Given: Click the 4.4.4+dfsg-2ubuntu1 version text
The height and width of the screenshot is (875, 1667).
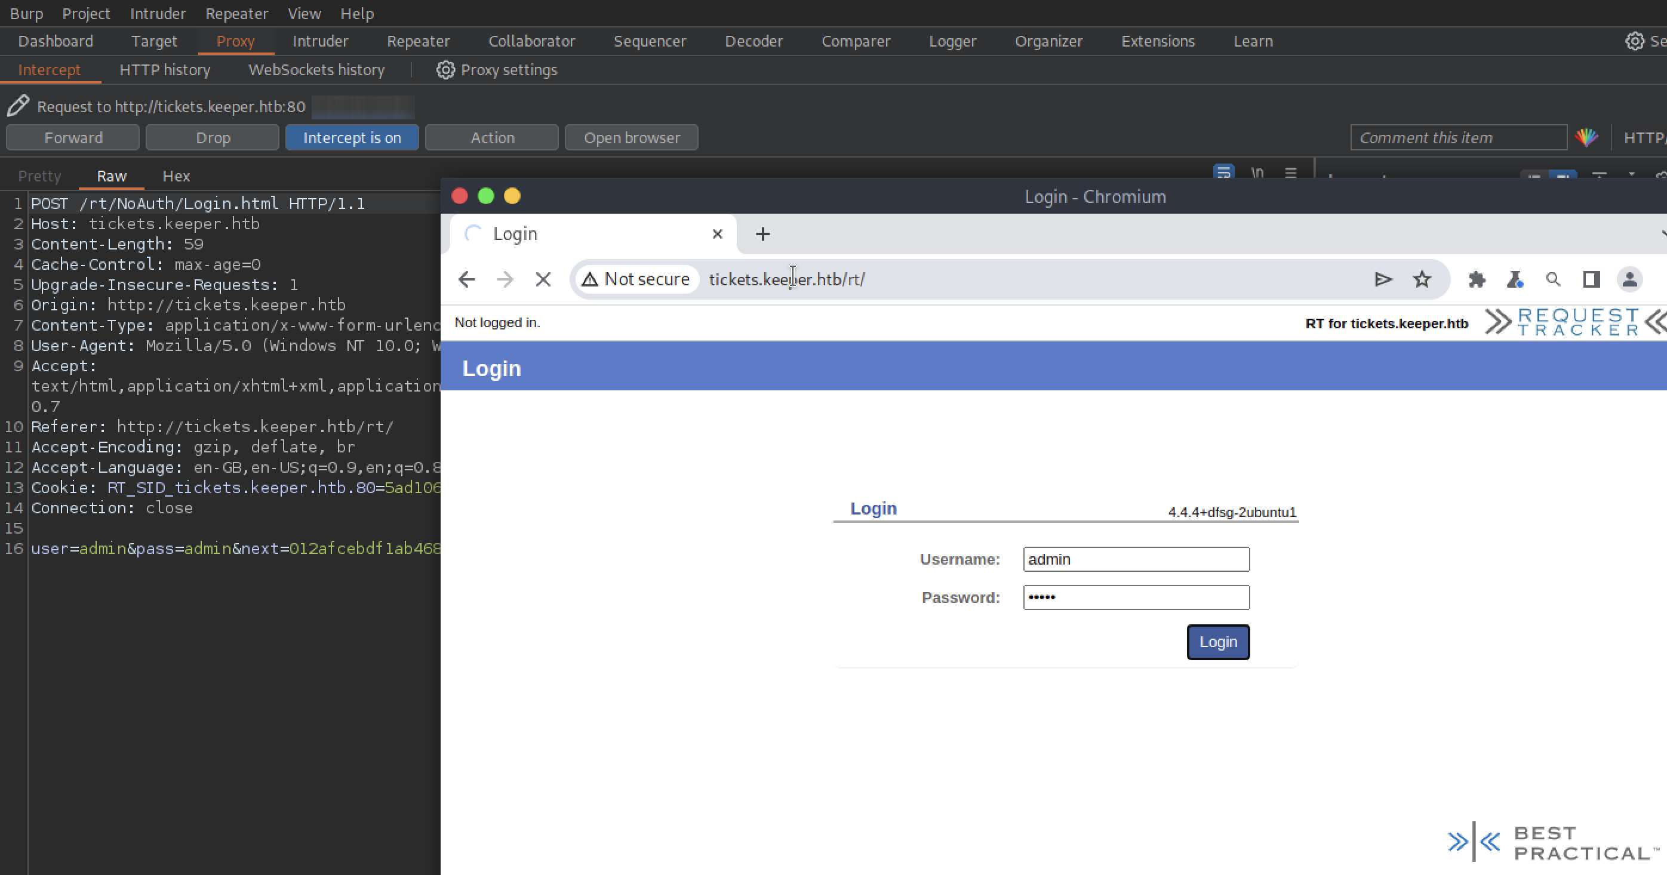Looking at the screenshot, I should [1232, 512].
